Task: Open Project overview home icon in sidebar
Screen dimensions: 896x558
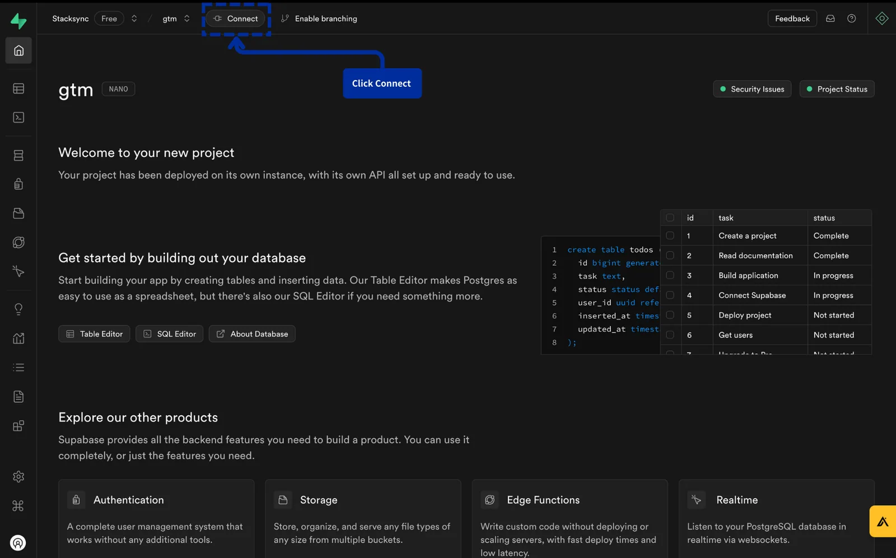Action: click(x=18, y=50)
